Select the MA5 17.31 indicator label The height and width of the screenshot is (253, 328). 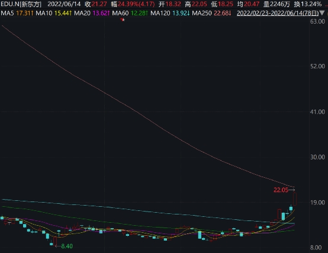pyautogui.click(x=17, y=14)
